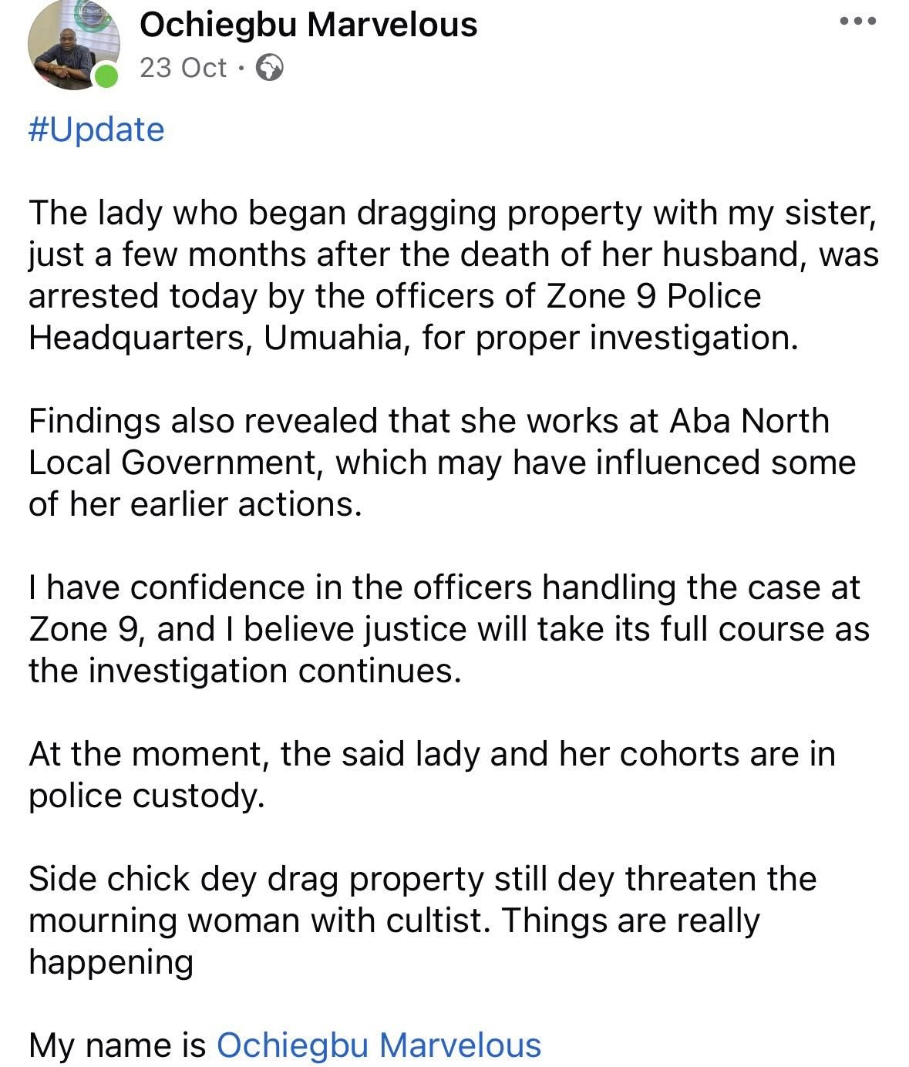Click the green online status dot
The width and height of the screenshot is (909, 1067).
click(x=106, y=76)
